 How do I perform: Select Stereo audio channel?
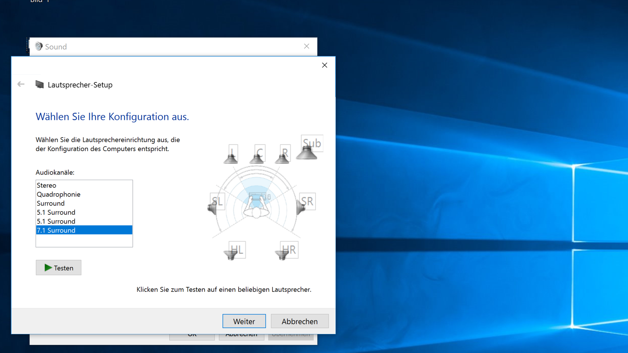click(84, 185)
